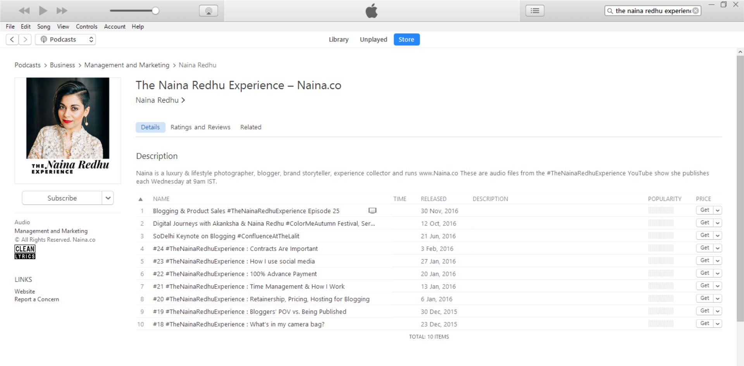Sort by the TIME column header
The image size is (744, 366).
pyautogui.click(x=400, y=199)
